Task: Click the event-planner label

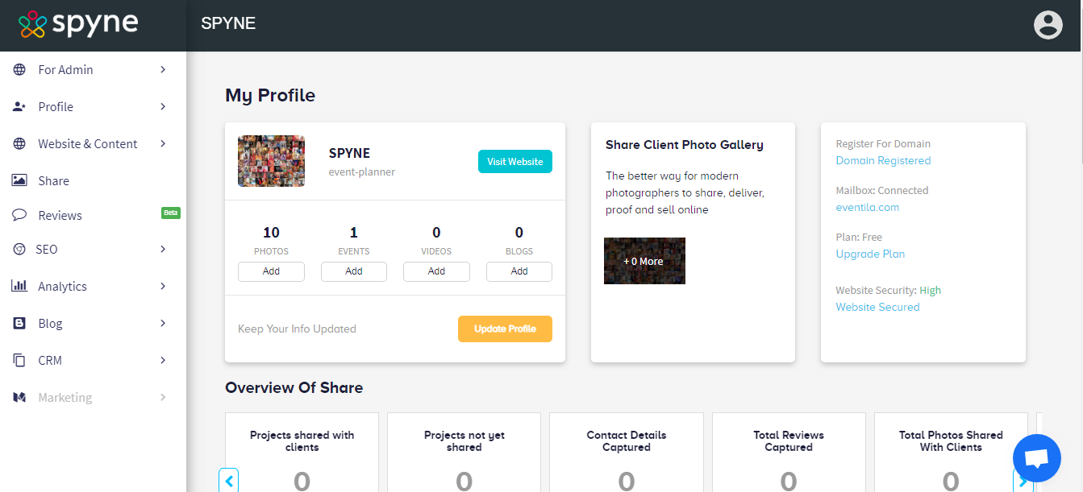Action: [362, 172]
